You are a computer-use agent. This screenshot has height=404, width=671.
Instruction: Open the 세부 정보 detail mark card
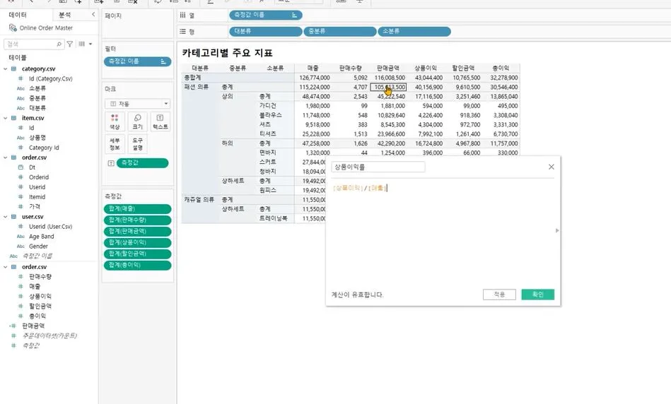pos(115,144)
